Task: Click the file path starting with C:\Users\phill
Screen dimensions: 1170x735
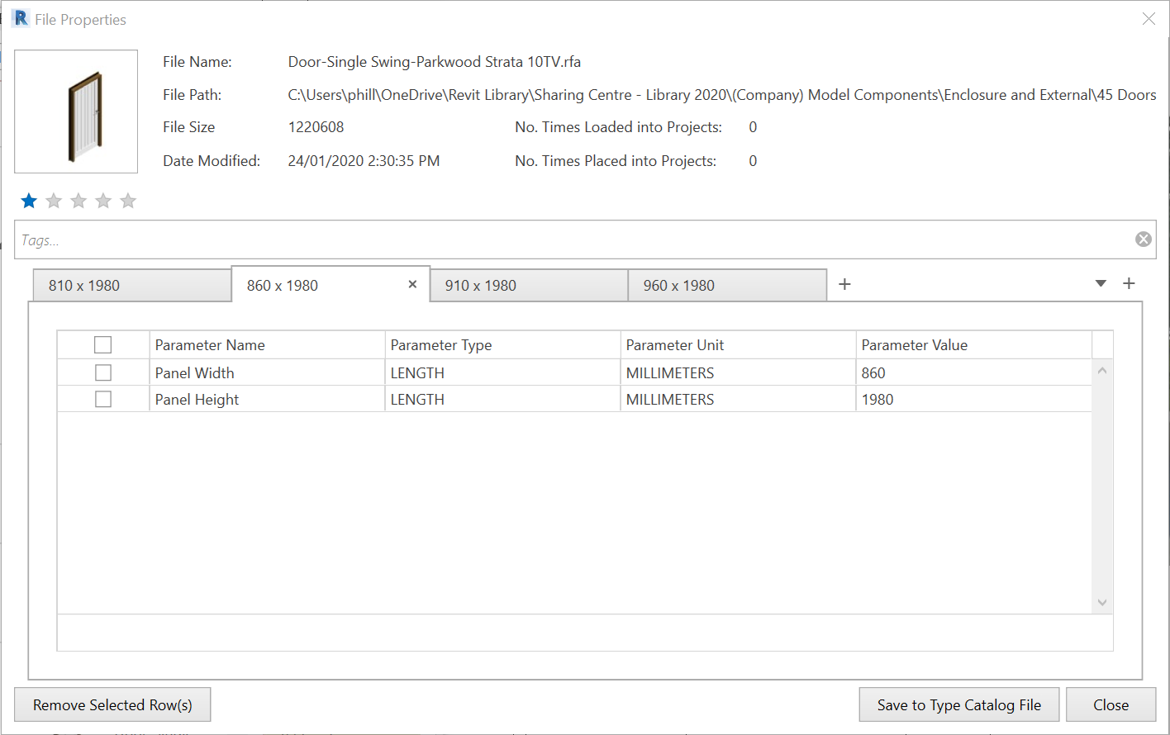Action: coord(722,95)
